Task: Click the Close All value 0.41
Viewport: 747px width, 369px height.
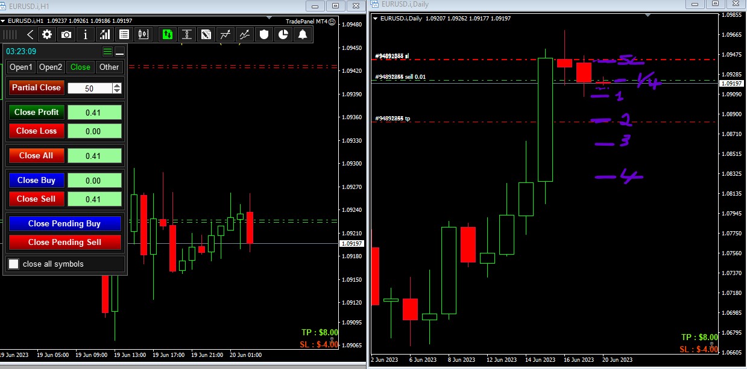Action: (95, 155)
